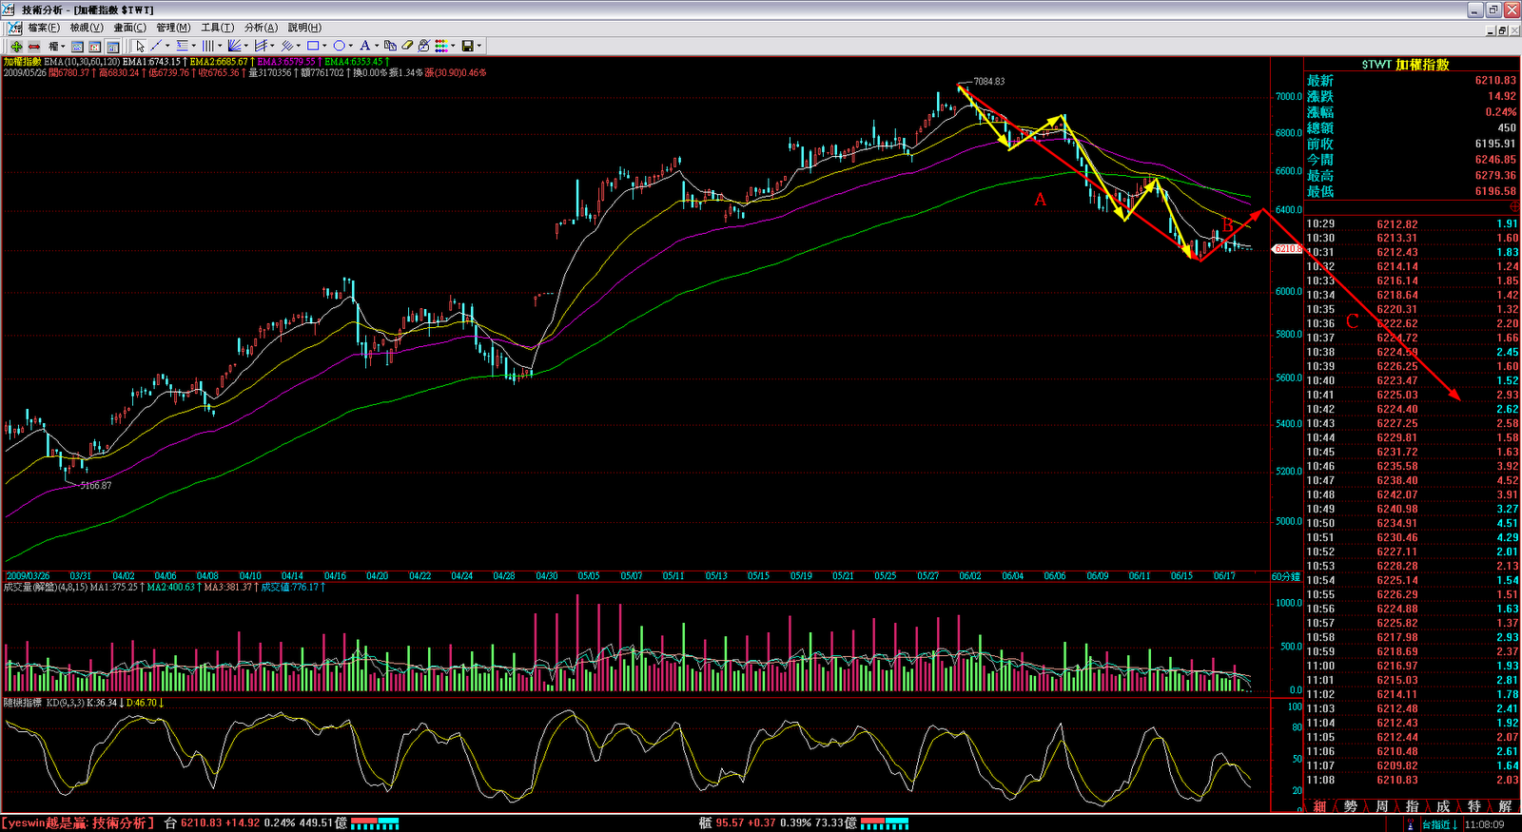This screenshot has width=1522, height=832.
Task: Click the red zoom-out minus icon
Action: [x=34, y=46]
